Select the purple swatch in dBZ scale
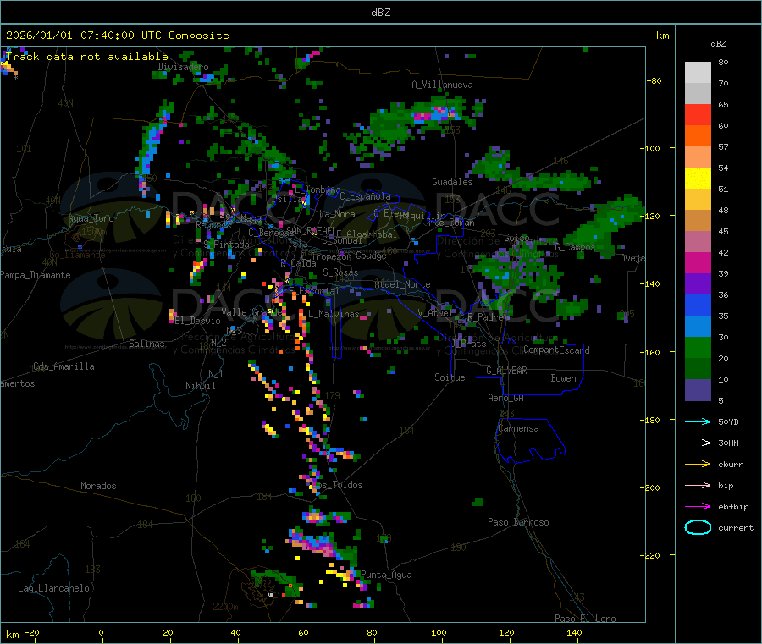 pyautogui.click(x=698, y=284)
